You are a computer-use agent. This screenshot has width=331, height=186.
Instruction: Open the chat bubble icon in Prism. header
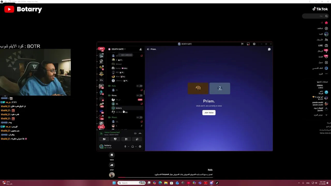click(x=269, y=49)
